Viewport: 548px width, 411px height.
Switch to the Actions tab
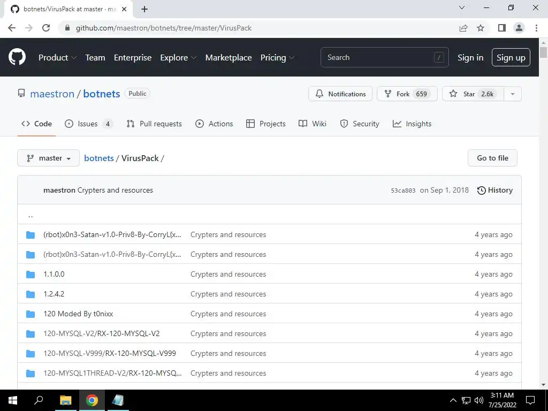(x=214, y=124)
